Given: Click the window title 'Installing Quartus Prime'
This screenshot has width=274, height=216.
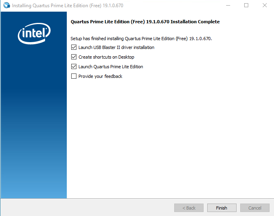Looking at the screenshot, I should point(68,6).
